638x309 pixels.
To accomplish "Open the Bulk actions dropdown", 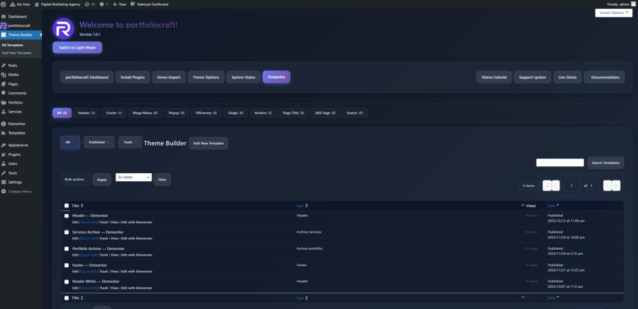I will (x=76, y=179).
